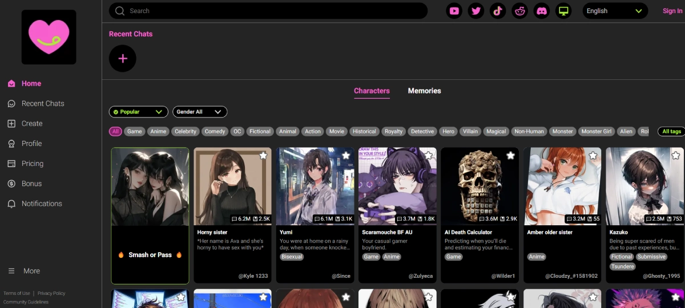685x308 pixels.
Task: Expand the Popular sort dropdown
Action: (x=138, y=112)
